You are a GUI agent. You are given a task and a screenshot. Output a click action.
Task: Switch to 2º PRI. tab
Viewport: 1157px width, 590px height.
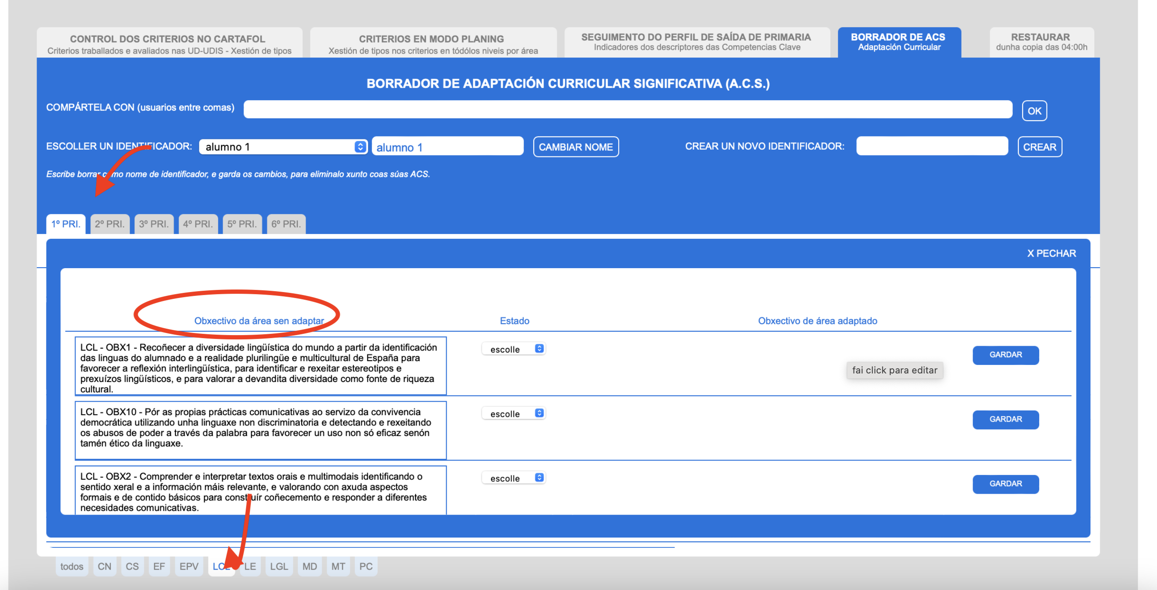click(109, 224)
